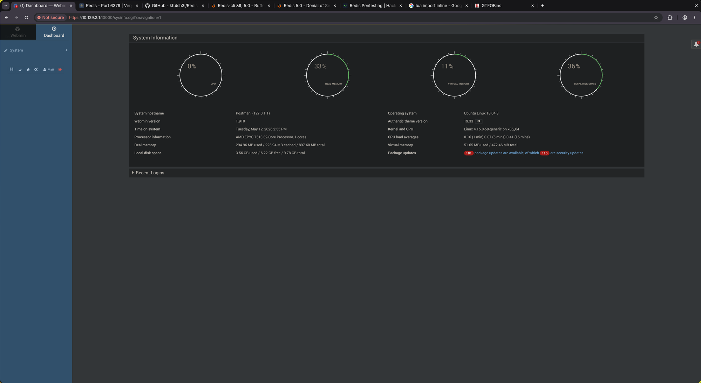This screenshot has height=383, width=701.
Task: Click the 'Ubuntu Linux 18.04.3' value
Action: [x=481, y=113]
